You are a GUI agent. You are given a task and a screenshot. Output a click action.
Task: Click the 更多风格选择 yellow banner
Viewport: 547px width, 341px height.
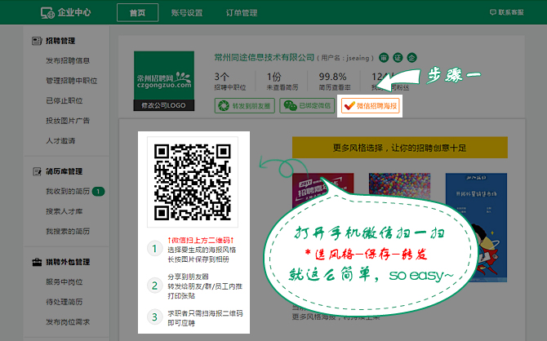[400, 148]
